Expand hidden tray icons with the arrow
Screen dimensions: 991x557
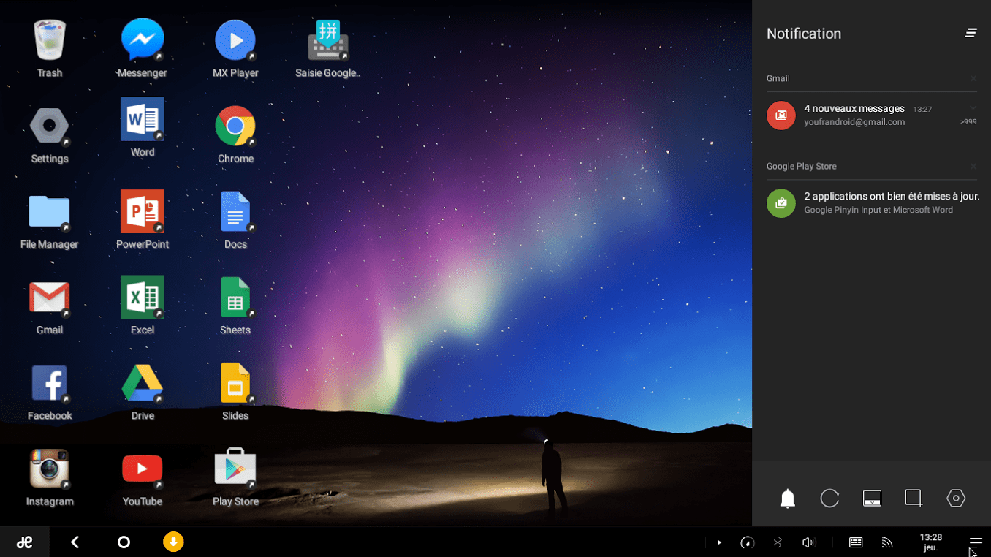pyautogui.click(x=720, y=542)
